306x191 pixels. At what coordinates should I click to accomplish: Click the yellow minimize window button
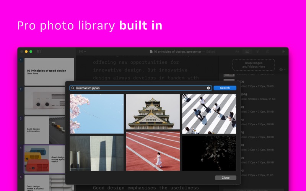pyautogui.click(x=26, y=52)
